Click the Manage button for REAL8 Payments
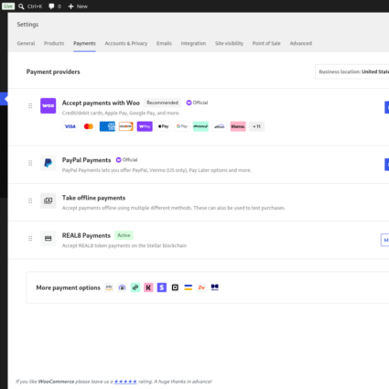Screen dimensions: 389x389 point(384,240)
